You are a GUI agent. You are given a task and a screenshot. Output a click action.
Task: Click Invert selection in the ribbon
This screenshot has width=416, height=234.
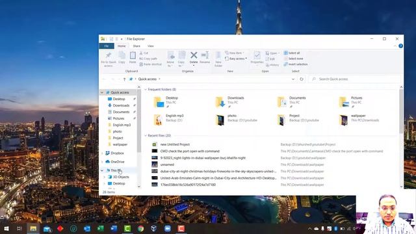[296, 64]
